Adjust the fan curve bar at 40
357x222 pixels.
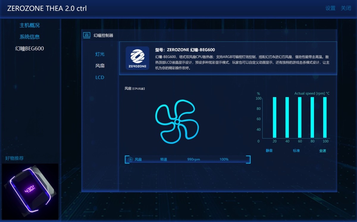pos(287,118)
